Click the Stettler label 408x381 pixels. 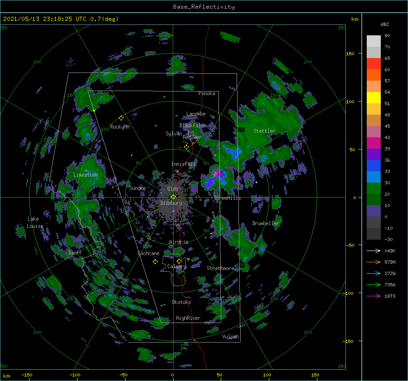pos(264,131)
